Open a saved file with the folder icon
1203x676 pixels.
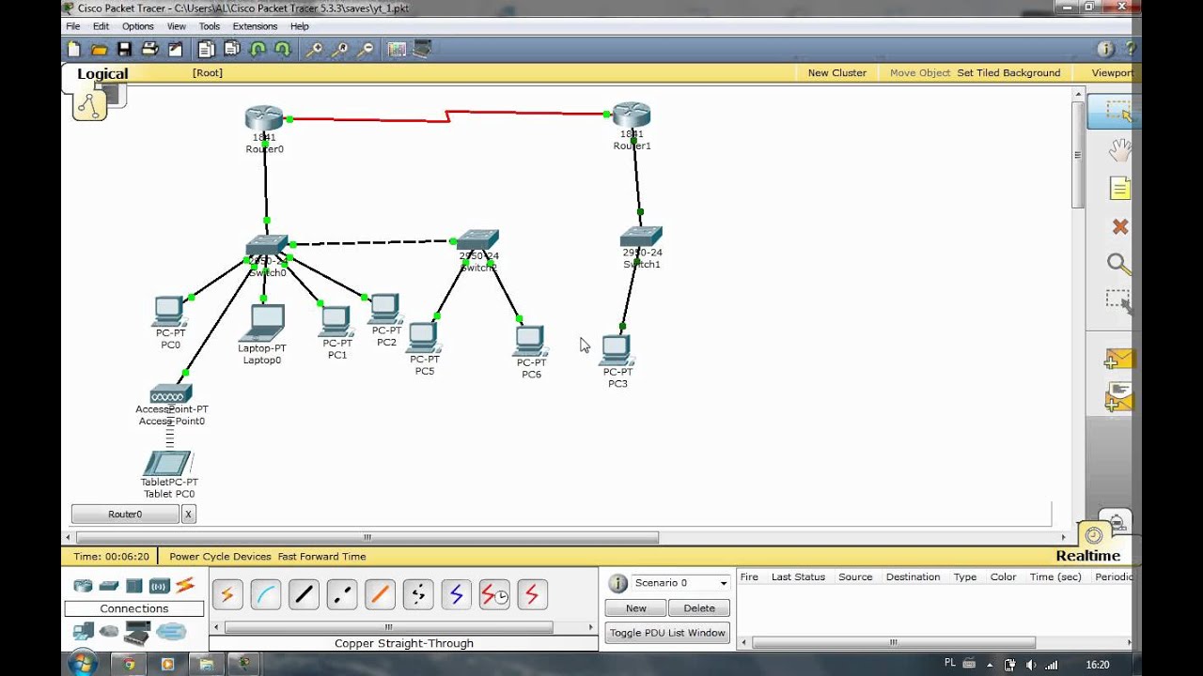pos(99,49)
